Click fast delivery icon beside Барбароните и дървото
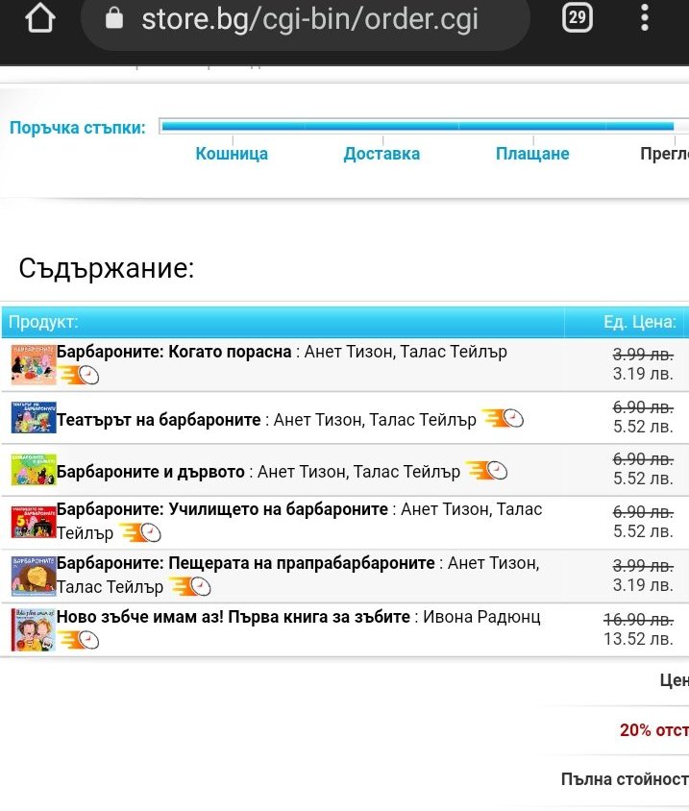 486,471
